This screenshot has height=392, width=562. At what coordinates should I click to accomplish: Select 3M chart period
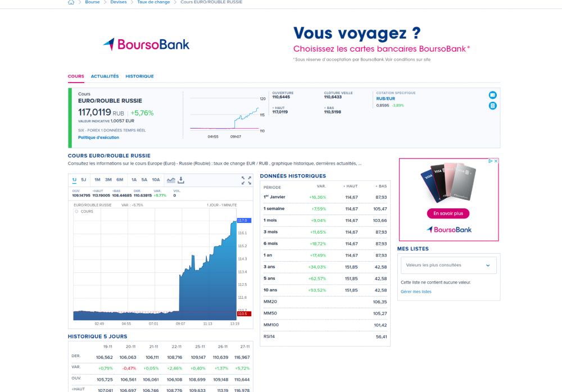[108, 180]
